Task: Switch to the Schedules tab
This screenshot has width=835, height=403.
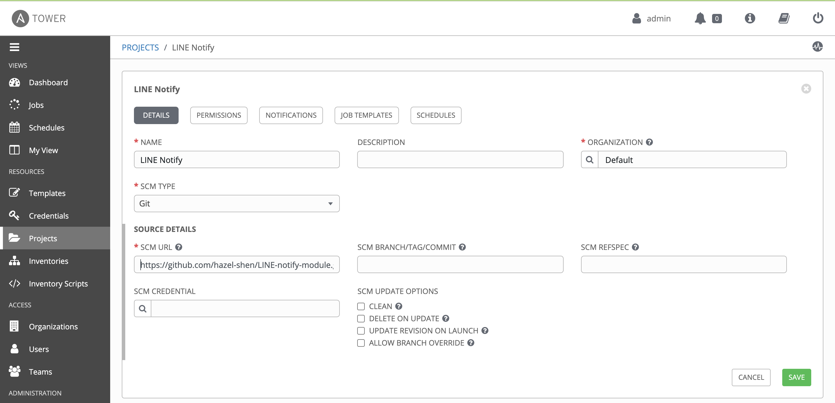Action: tap(436, 115)
